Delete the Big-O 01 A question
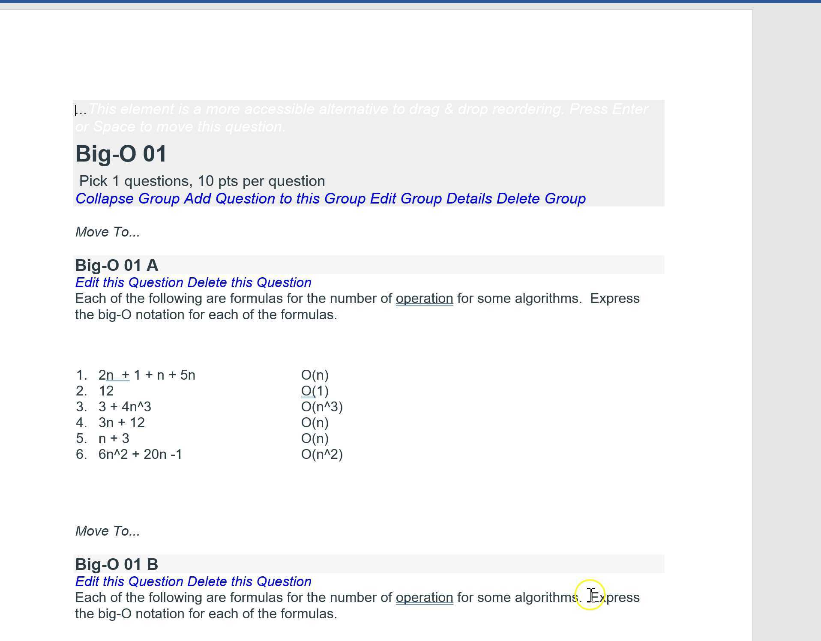821x641 pixels. coord(249,282)
